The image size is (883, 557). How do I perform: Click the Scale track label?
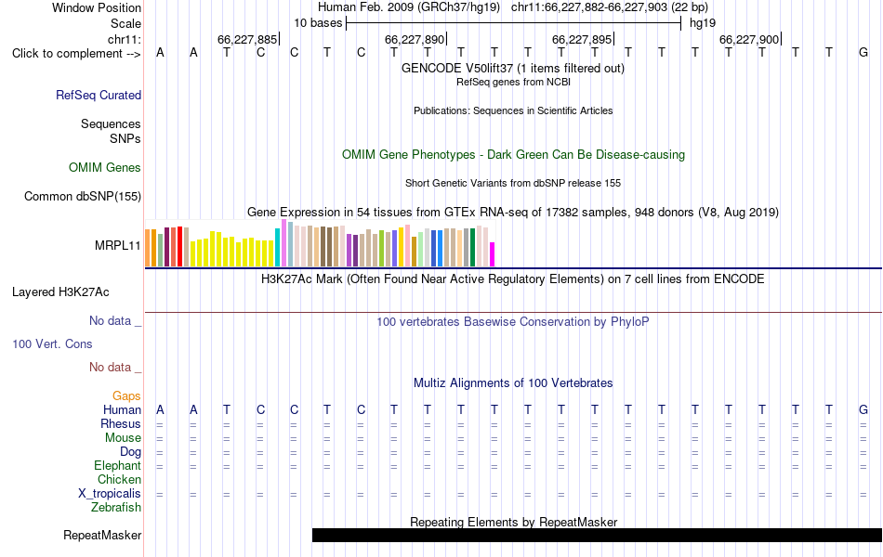pyautogui.click(x=125, y=23)
